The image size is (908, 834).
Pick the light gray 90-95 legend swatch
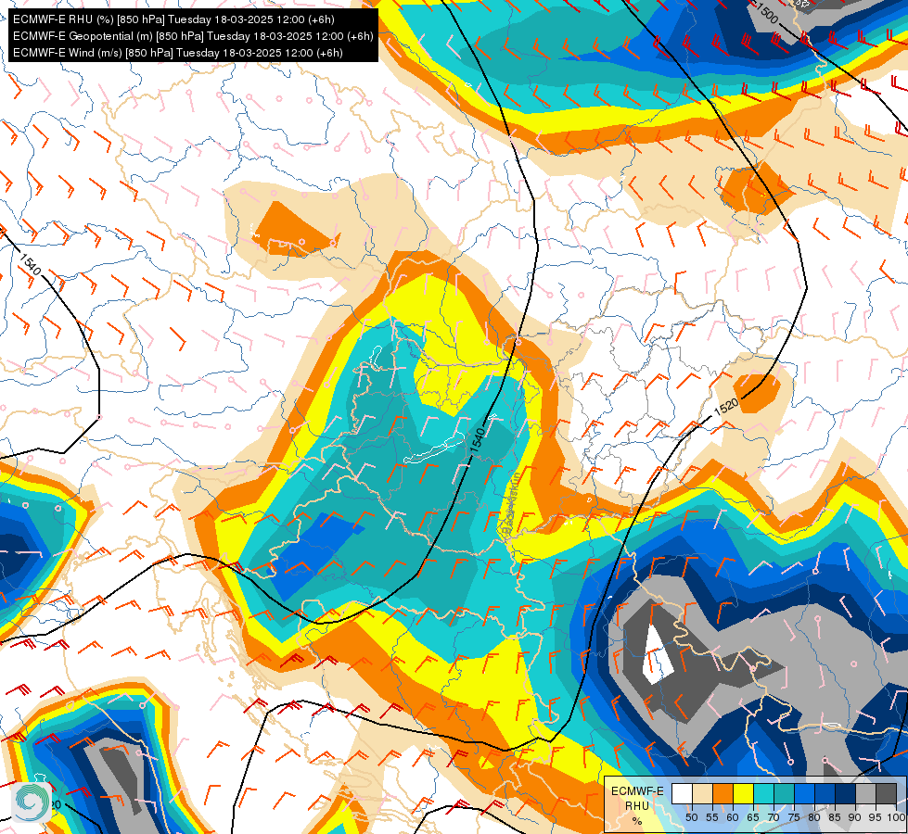[x=865, y=793]
